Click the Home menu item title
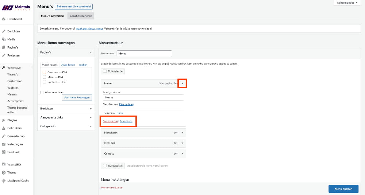 (x=108, y=83)
